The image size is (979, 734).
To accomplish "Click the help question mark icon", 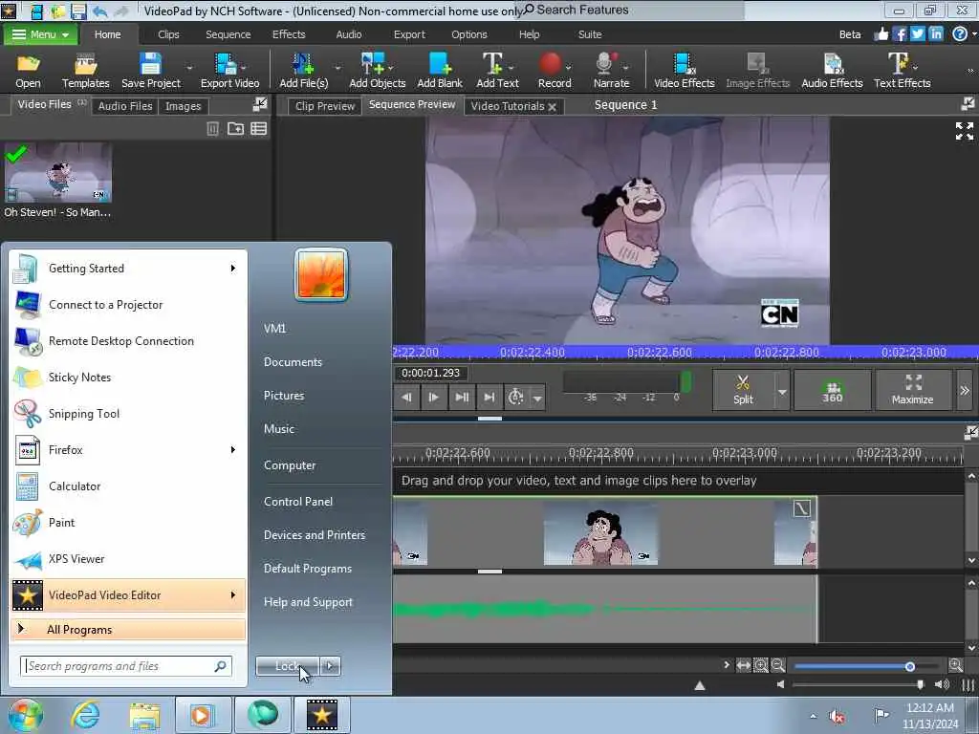I will (959, 33).
